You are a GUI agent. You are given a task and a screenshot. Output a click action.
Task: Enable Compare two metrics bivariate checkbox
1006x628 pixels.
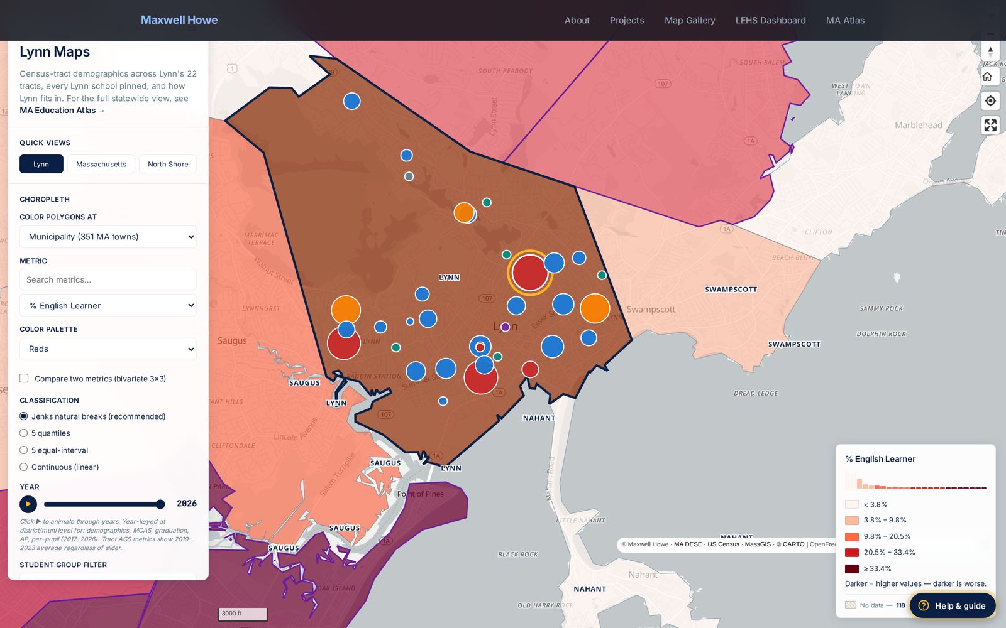tap(24, 378)
